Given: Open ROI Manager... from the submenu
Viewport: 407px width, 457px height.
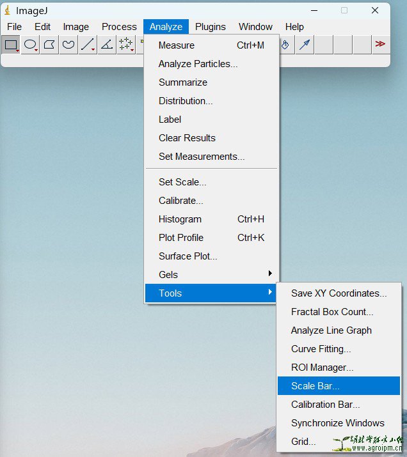Looking at the screenshot, I should point(322,368).
